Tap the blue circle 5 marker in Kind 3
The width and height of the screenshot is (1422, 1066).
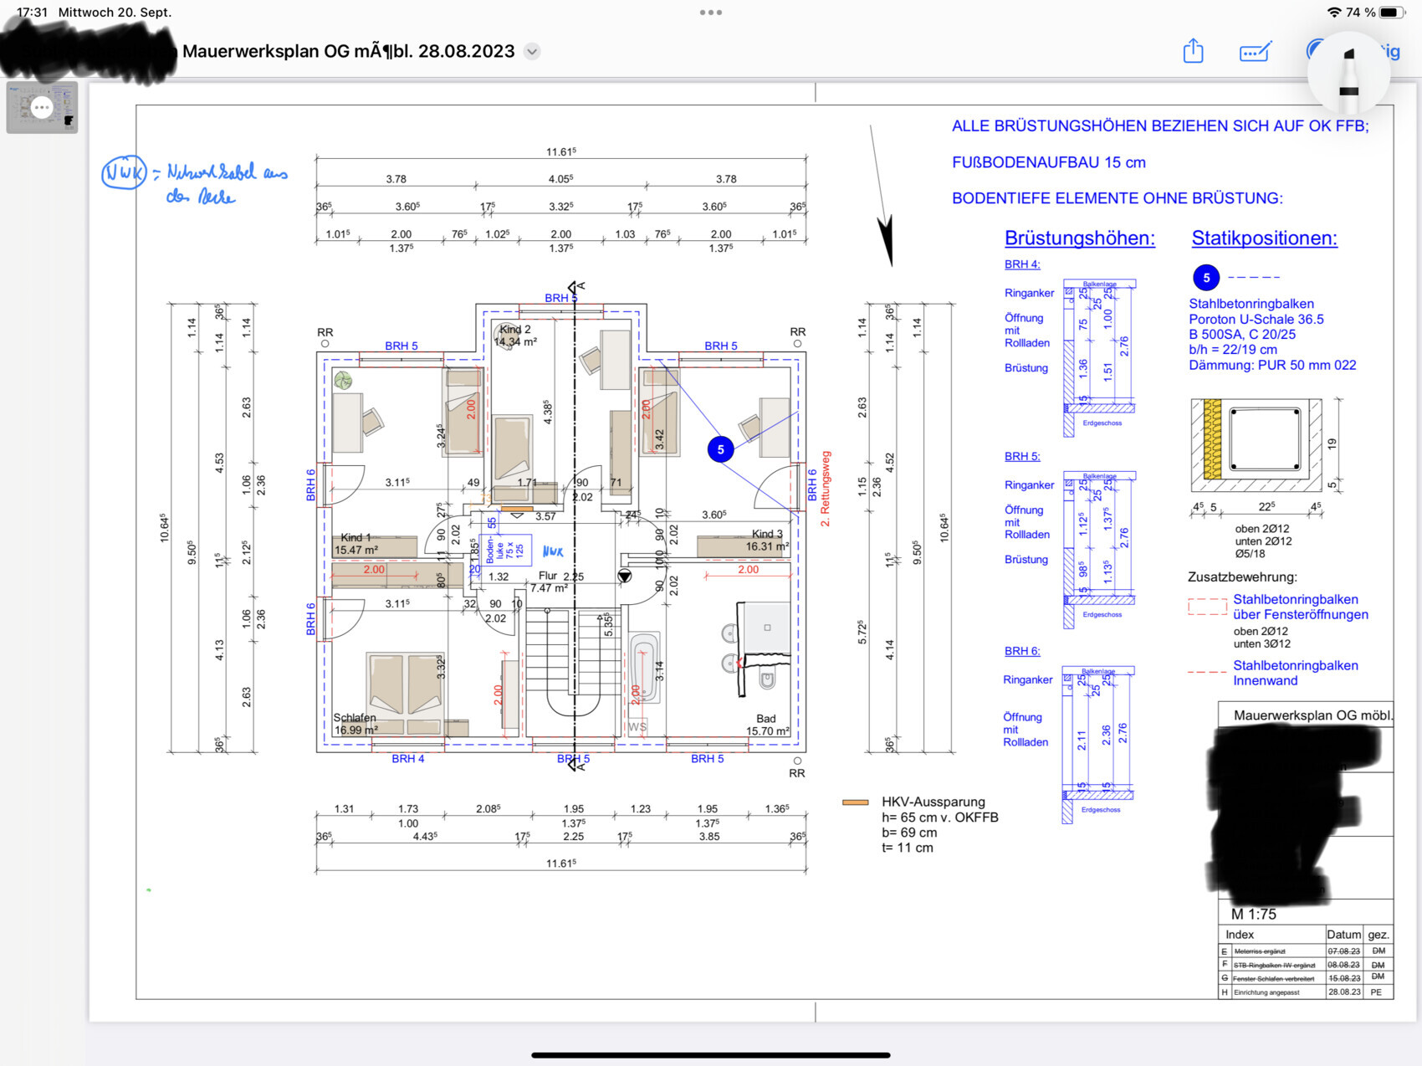tap(720, 449)
